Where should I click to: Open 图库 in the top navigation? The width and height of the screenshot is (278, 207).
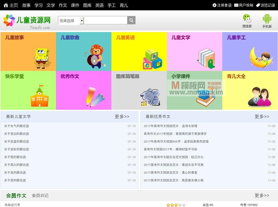(x=87, y=5)
